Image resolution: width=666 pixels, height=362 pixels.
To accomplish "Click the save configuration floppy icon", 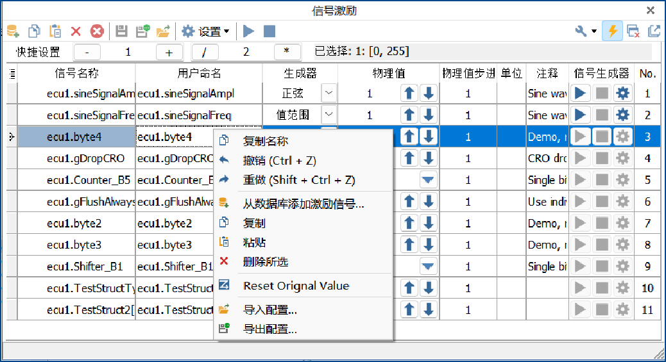I will click(121, 31).
